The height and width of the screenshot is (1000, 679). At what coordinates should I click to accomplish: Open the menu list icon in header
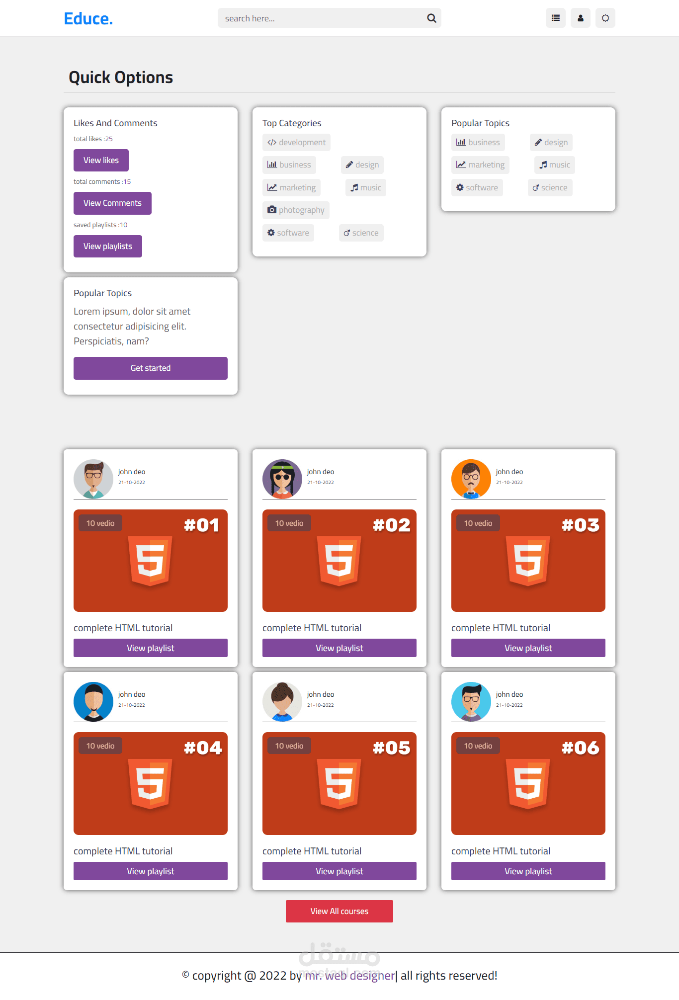[556, 18]
